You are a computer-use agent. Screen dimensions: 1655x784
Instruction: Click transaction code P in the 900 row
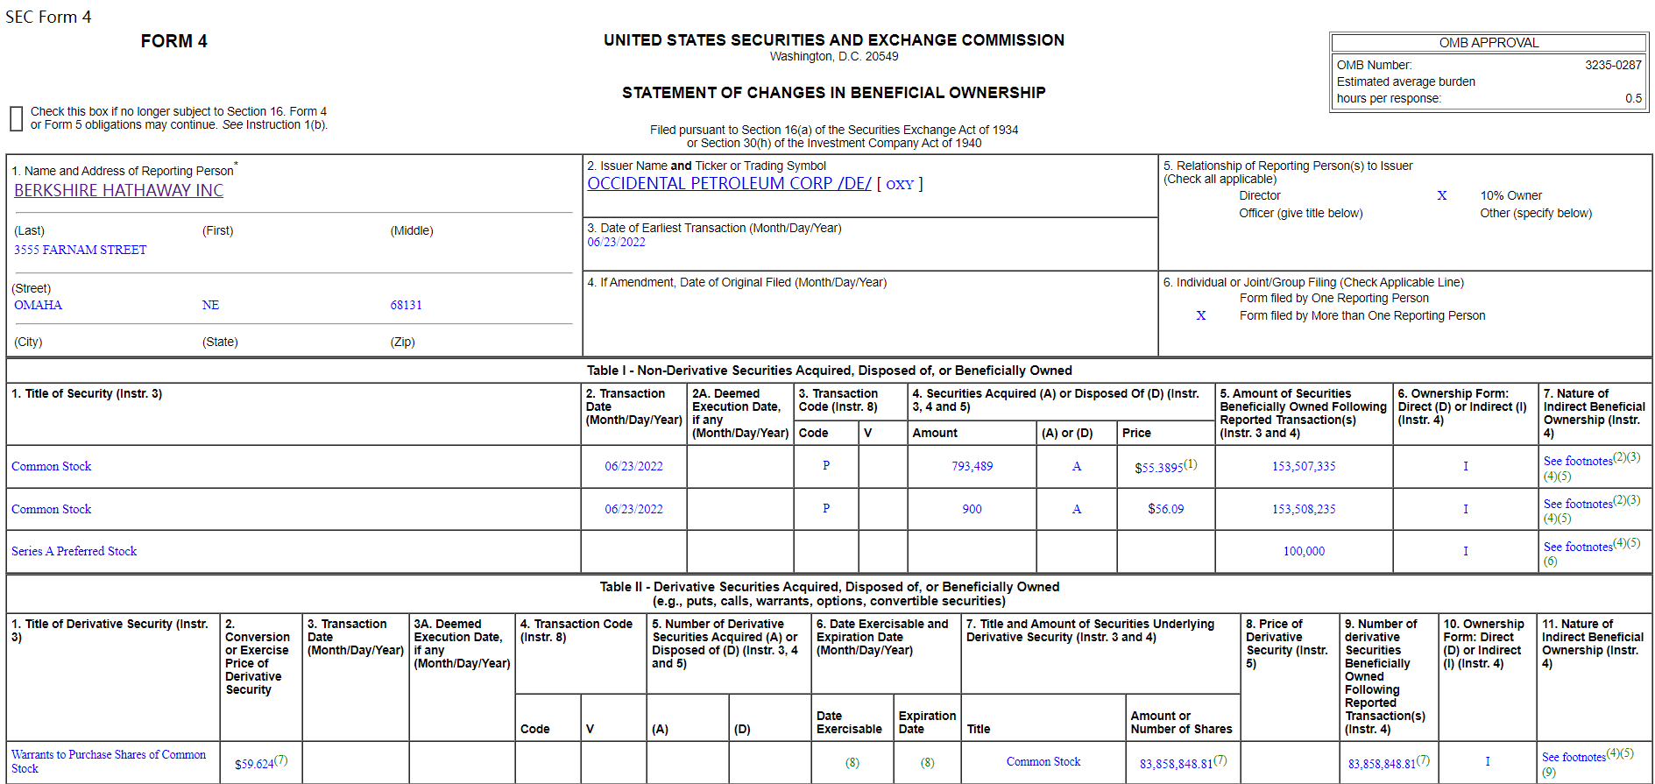pyautogui.click(x=826, y=508)
